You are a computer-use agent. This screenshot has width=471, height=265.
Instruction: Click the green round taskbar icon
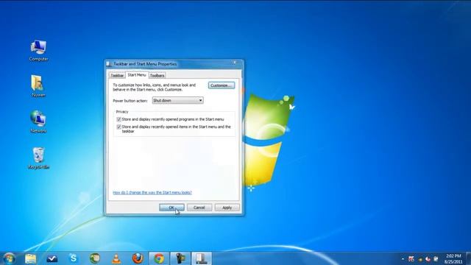(x=95, y=258)
